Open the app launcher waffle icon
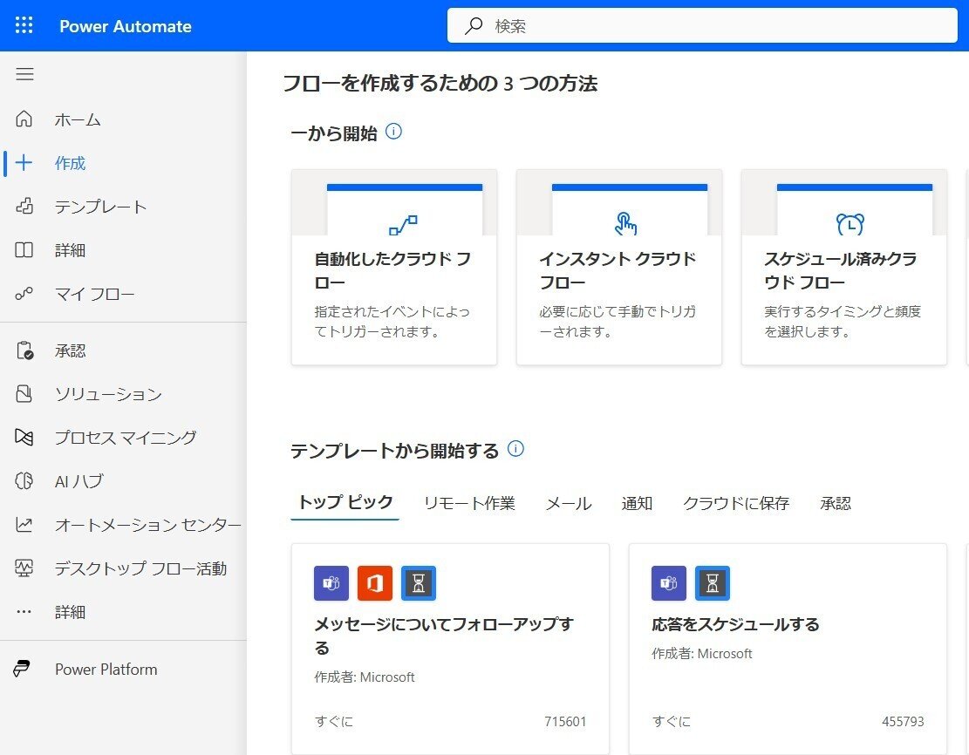The width and height of the screenshot is (969, 755). tap(24, 25)
